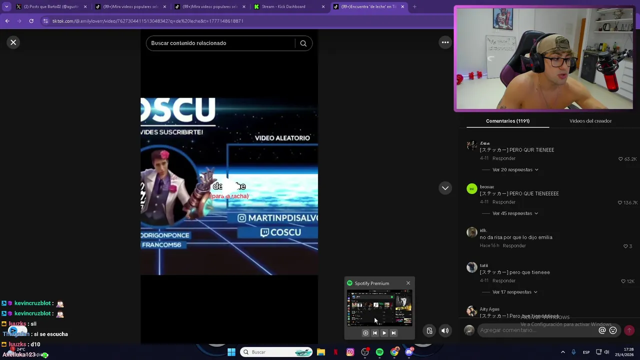This screenshot has height=360, width=640.
Task: Open the emoji picker in comment box
Action: 613,330
